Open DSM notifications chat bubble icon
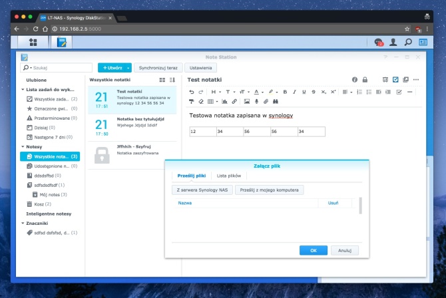 coord(379,42)
